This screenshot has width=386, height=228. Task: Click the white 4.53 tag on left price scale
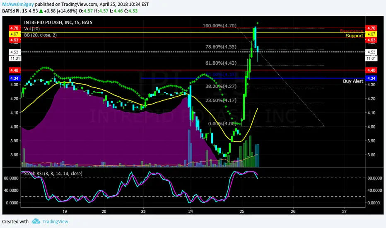[14, 52]
